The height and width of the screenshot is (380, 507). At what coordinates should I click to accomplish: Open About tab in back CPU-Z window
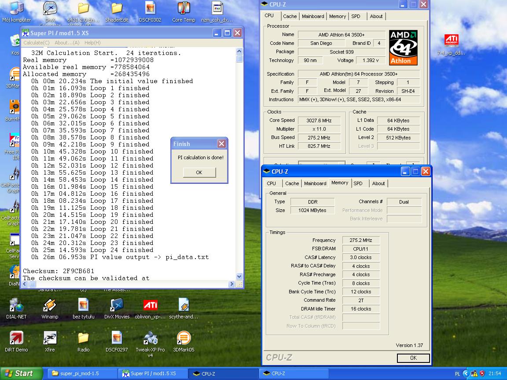[x=376, y=16]
